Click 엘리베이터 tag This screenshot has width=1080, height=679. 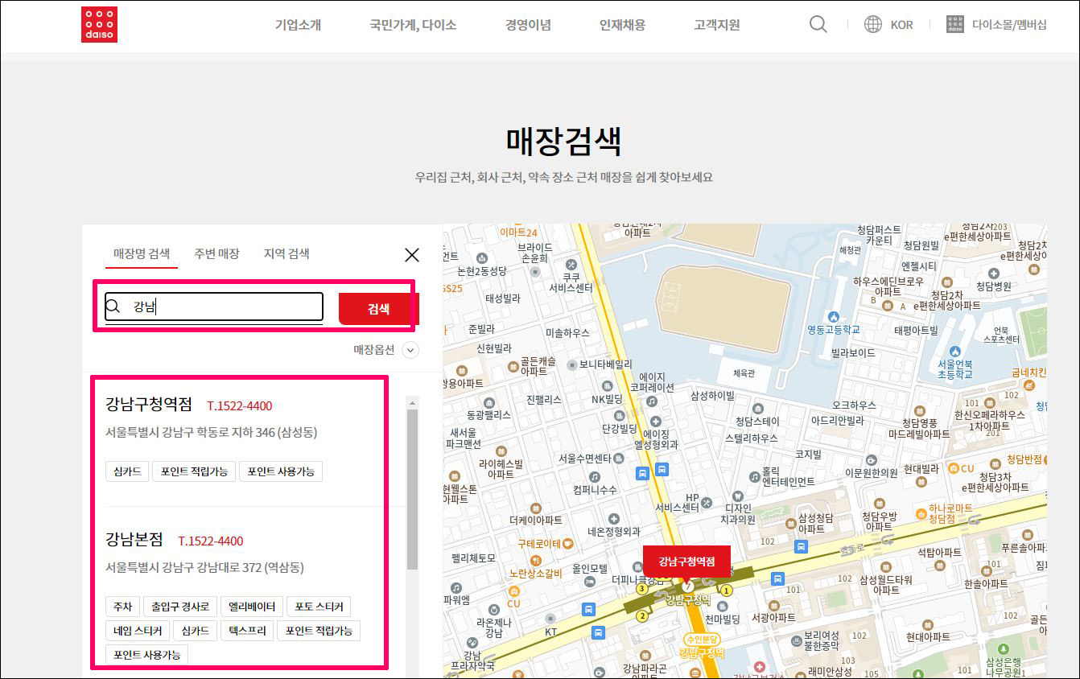tap(252, 607)
